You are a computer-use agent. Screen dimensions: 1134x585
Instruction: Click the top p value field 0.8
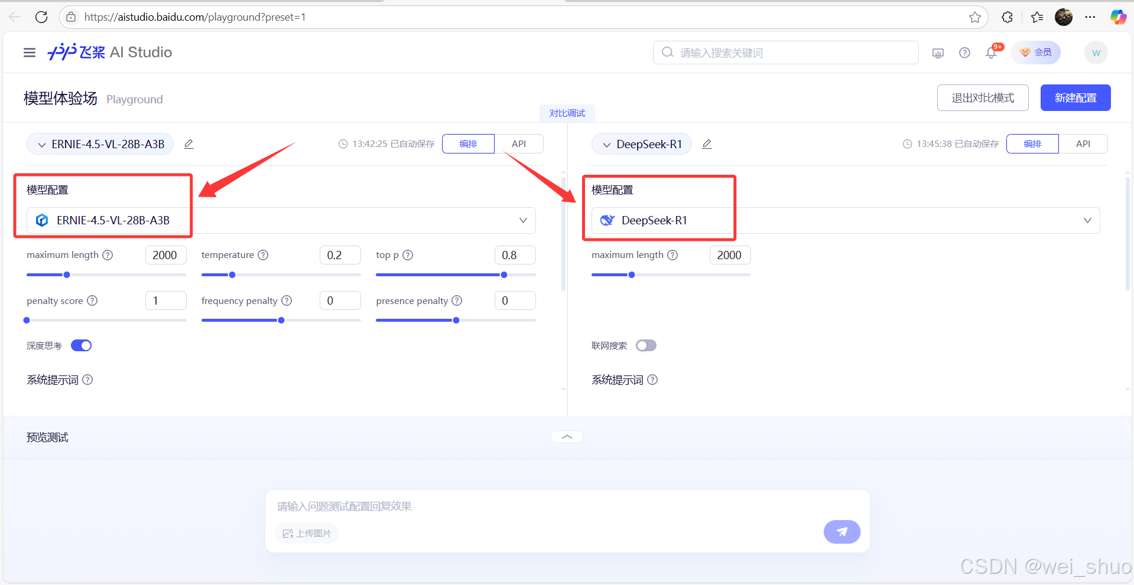point(515,255)
